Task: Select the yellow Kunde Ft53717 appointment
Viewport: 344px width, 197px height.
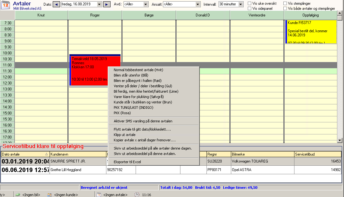Action: 311,32
